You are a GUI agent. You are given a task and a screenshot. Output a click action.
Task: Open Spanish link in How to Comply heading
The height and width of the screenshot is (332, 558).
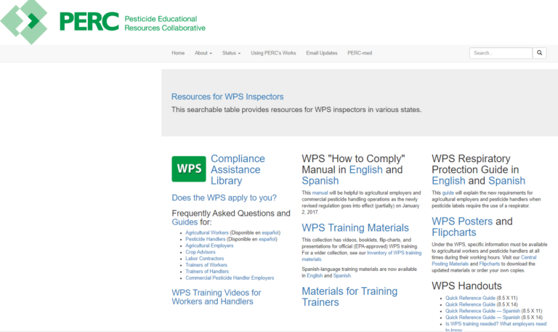pyautogui.click(x=320, y=181)
